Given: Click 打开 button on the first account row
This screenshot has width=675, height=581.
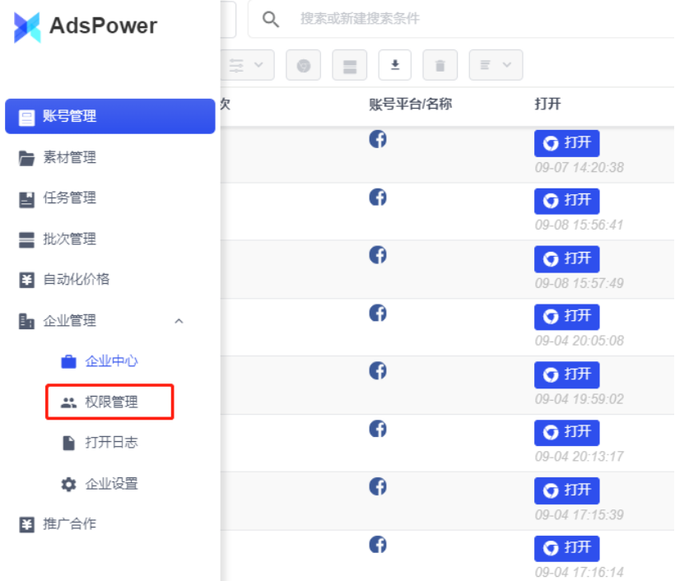Looking at the screenshot, I should [x=566, y=142].
